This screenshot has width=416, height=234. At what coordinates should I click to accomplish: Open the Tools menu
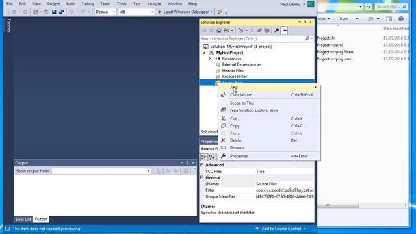pyautogui.click(x=122, y=4)
